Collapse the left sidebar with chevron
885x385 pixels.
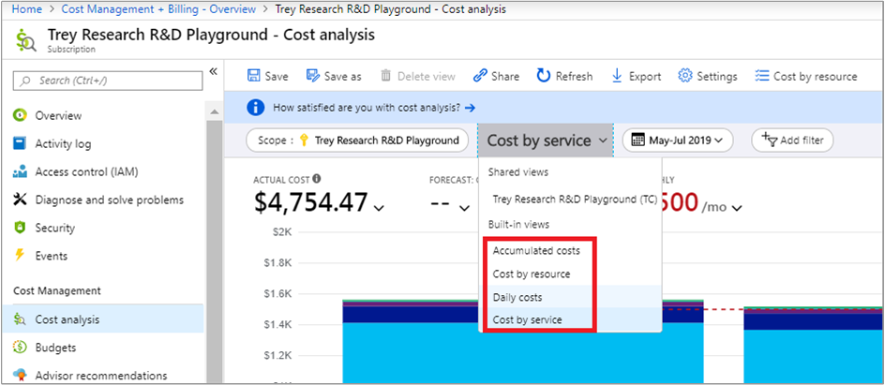(213, 71)
